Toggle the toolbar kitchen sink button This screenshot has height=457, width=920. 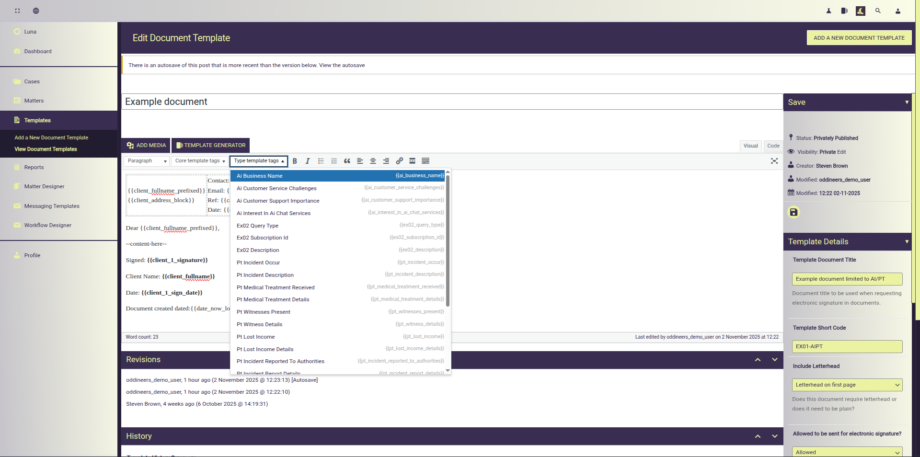[425, 161]
